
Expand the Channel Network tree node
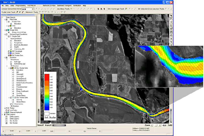pyautogui.click(x=4, y=113)
